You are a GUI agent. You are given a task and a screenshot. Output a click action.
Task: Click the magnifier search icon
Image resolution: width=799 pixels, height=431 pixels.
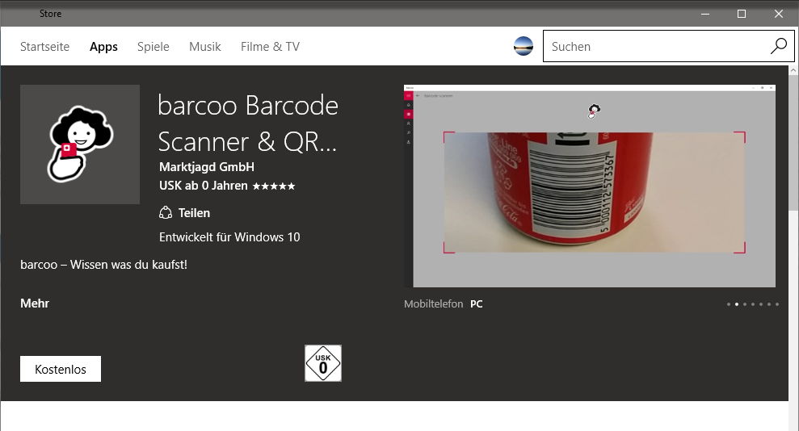pos(779,46)
